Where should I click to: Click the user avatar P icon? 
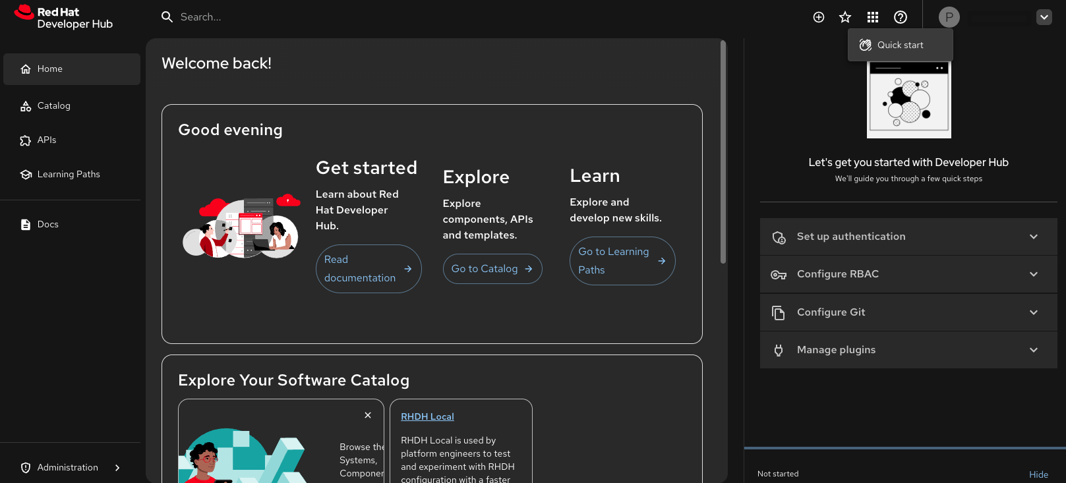tap(949, 17)
